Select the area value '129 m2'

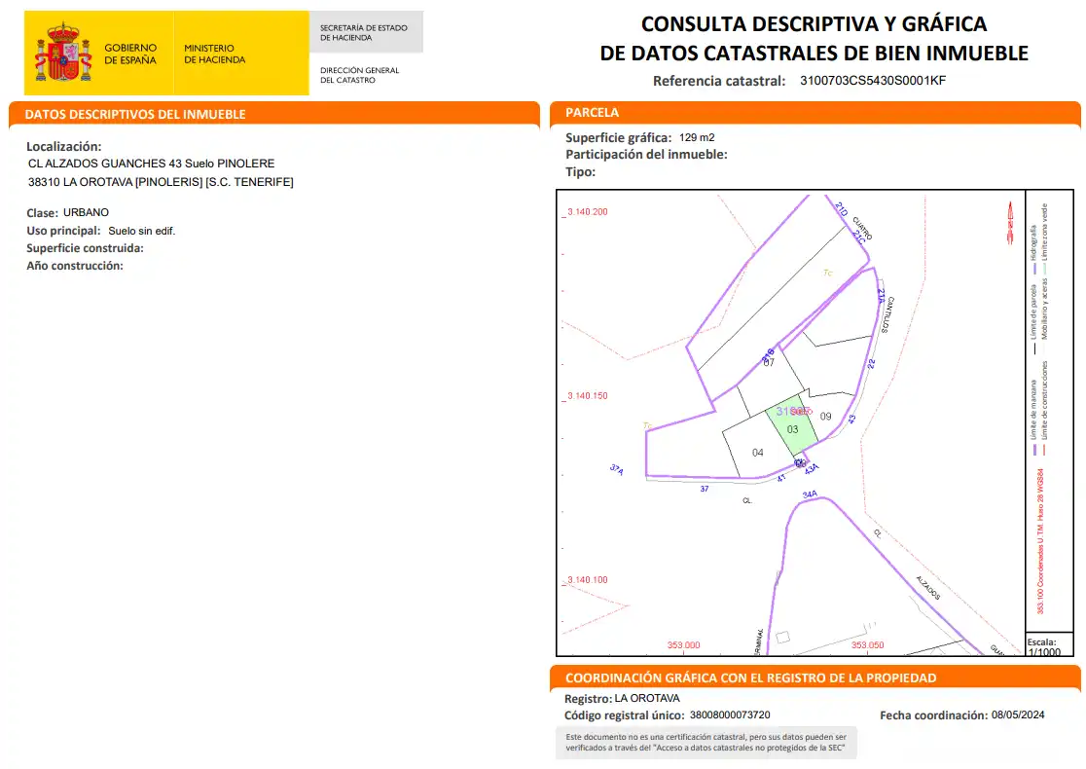(x=697, y=138)
